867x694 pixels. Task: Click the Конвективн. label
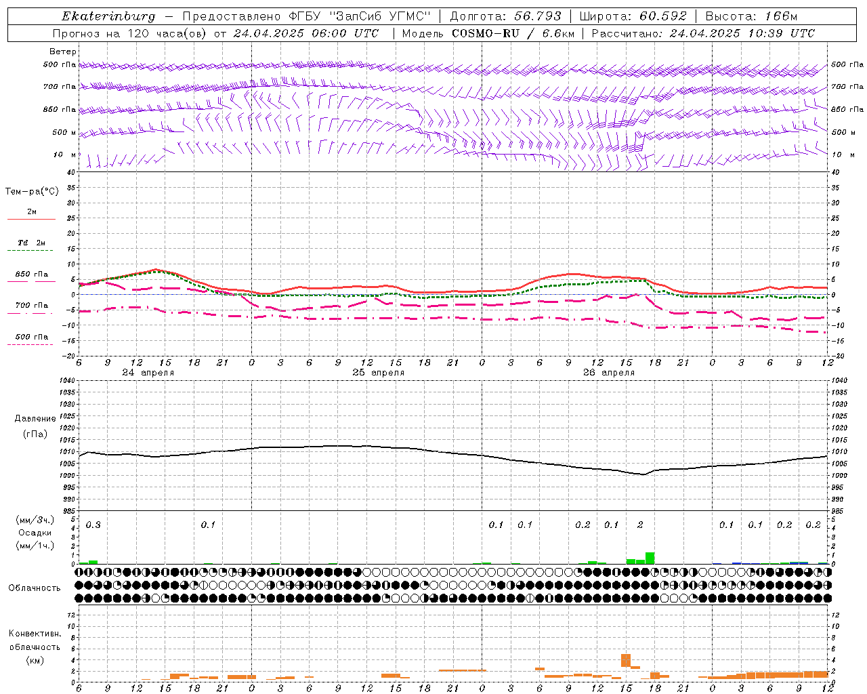(35, 634)
